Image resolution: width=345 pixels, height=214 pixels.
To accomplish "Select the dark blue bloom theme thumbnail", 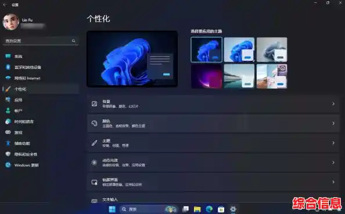I will [206, 50].
